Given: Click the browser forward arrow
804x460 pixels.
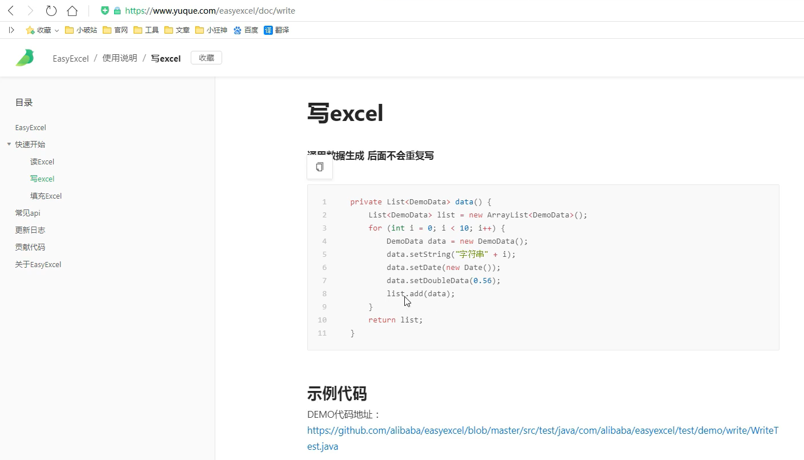Looking at the screenshot, I should click(x=30, y=10).
